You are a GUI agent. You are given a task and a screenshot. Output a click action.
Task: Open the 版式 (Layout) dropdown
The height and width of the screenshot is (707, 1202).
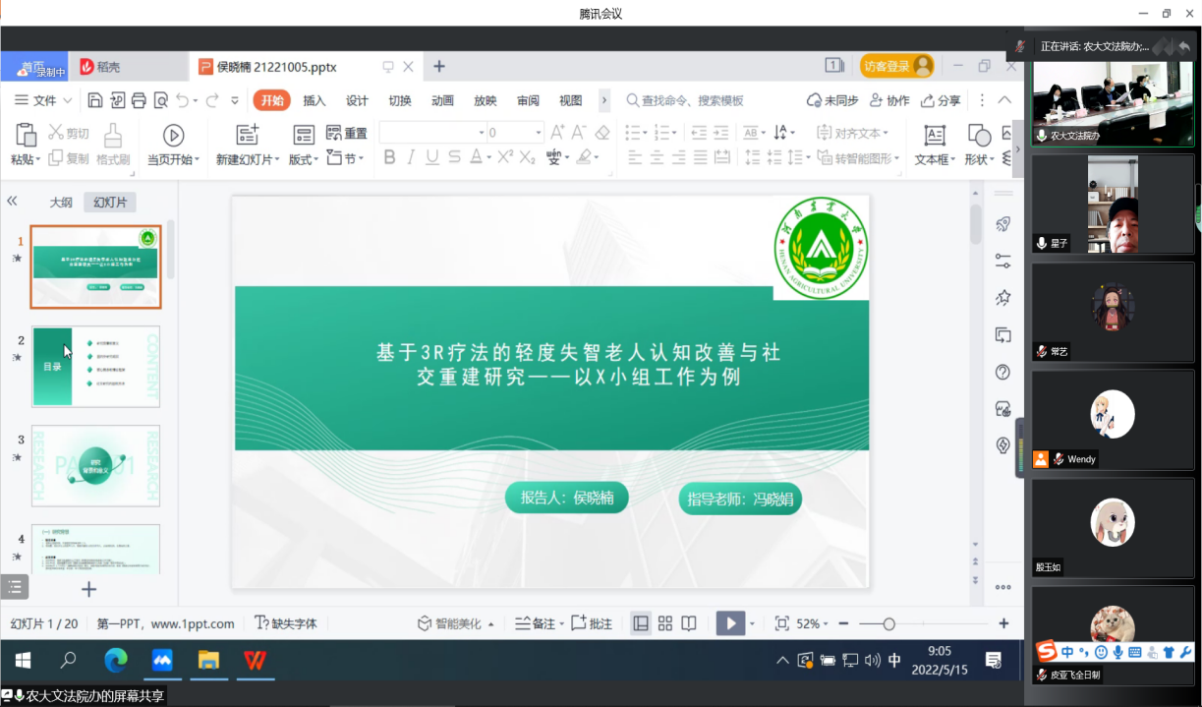(303, 157)
